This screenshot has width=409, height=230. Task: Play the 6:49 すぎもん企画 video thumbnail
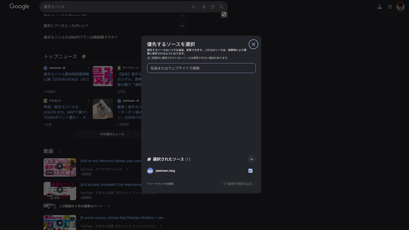(x=60, y=191)
